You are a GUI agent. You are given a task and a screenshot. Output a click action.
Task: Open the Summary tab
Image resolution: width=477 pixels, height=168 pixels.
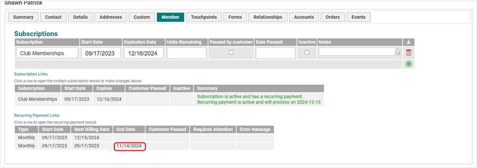point(23,17)
